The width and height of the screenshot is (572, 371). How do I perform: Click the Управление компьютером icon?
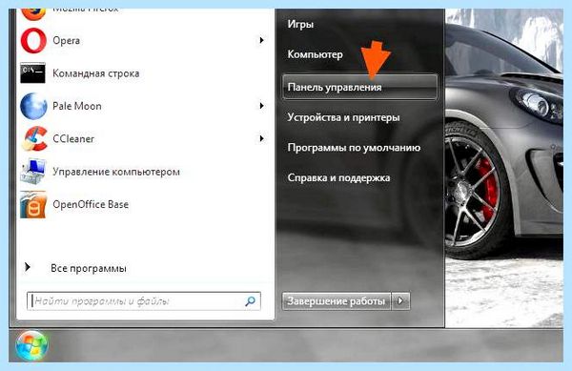pyautogui.click(x=33, y=172)
